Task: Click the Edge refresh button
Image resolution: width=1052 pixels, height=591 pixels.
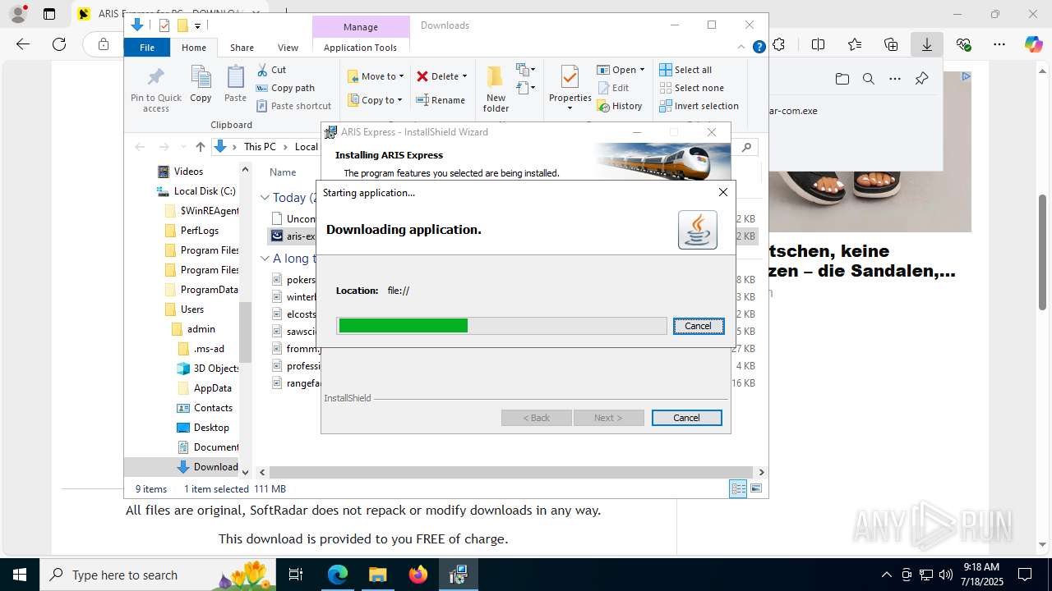Action: 59,44
